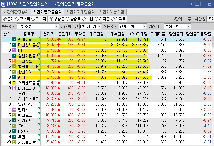Click the 신 badge icon for 한컴위드
Screen dimensions: 214x146
click(x=14, y=121)
